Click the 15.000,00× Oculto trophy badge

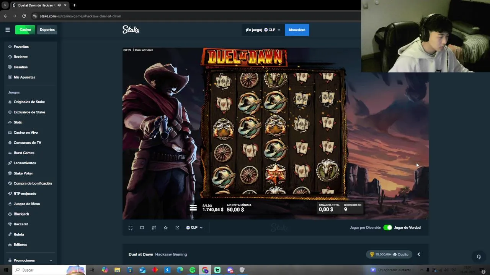point(389,254)
